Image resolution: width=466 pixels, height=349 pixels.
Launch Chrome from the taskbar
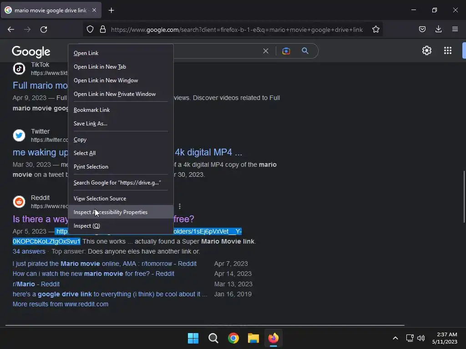click(233, 338)
